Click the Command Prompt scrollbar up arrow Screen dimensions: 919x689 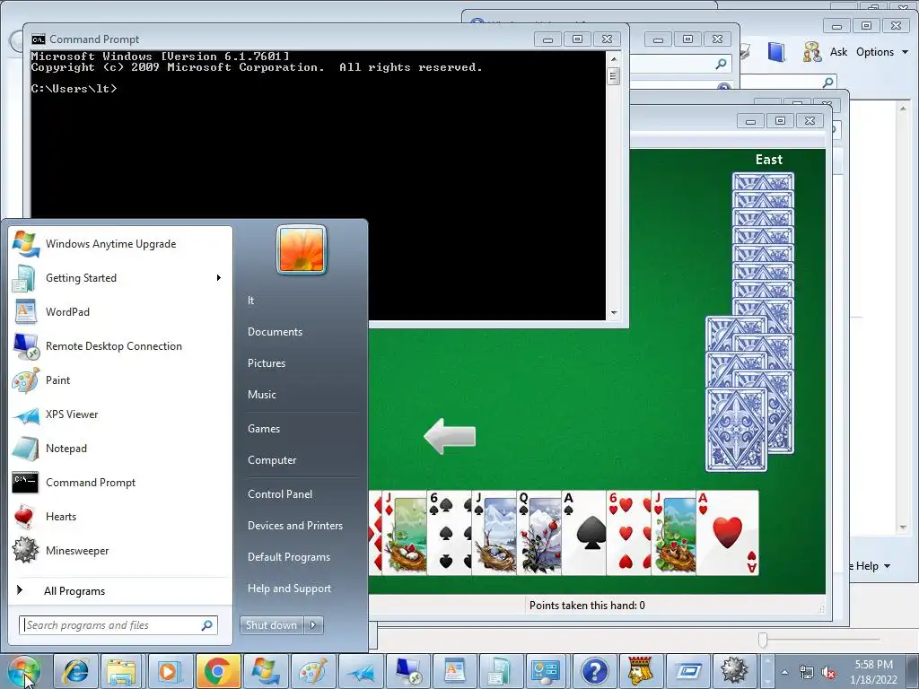[614, 58]
